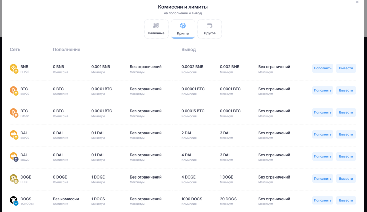The image size is (367, 212).
Task: Click Вывести for BNB BEP20
Action: coord(346,68)
